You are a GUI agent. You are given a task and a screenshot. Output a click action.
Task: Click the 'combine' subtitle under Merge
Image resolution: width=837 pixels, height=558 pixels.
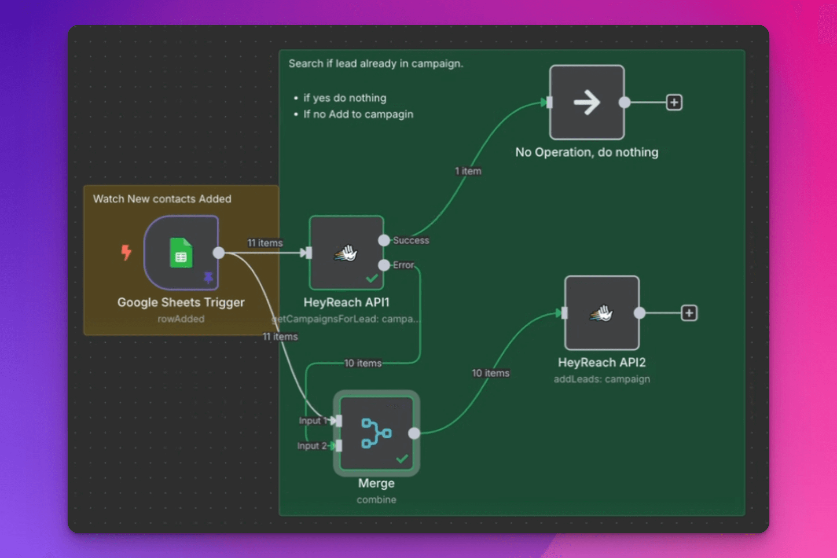point(376,500)
